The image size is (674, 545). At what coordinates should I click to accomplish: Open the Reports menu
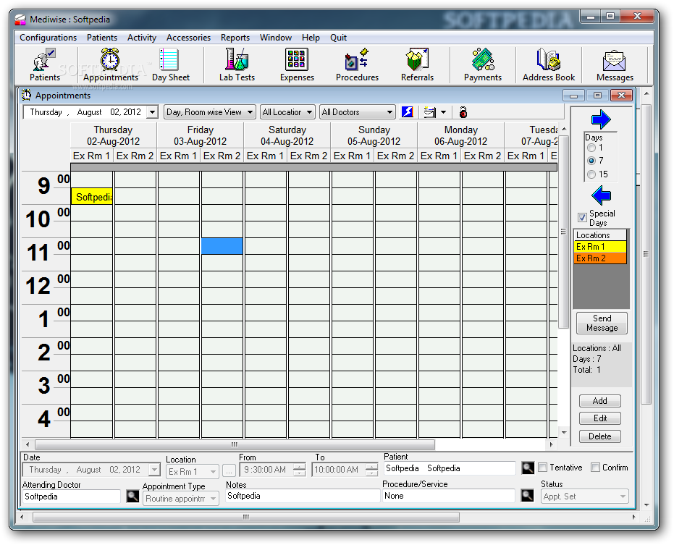235,38
